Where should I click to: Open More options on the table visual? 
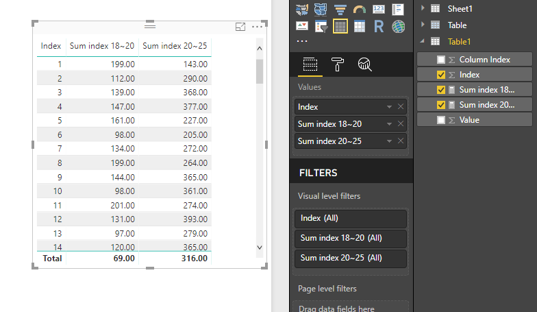[x=257, y=27]
